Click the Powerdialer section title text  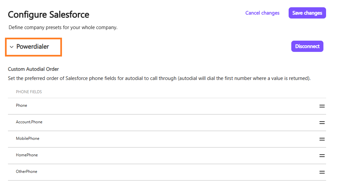33,47
